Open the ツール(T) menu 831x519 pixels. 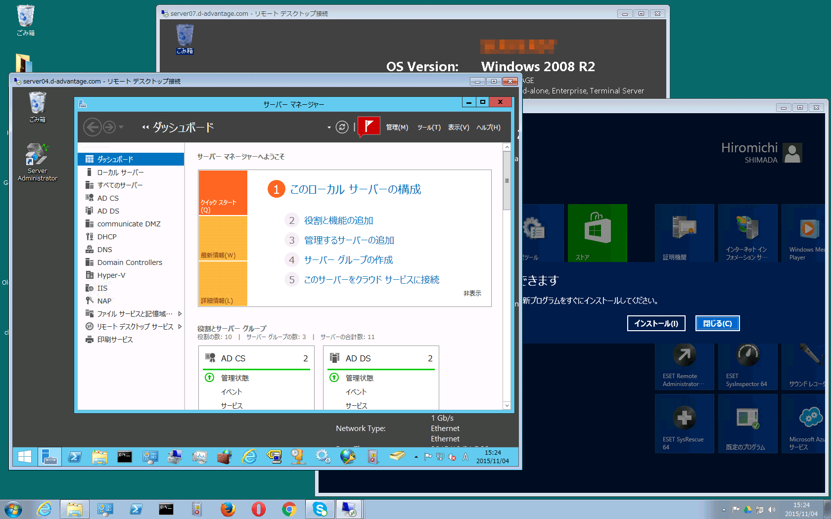(x=429, y=127)
